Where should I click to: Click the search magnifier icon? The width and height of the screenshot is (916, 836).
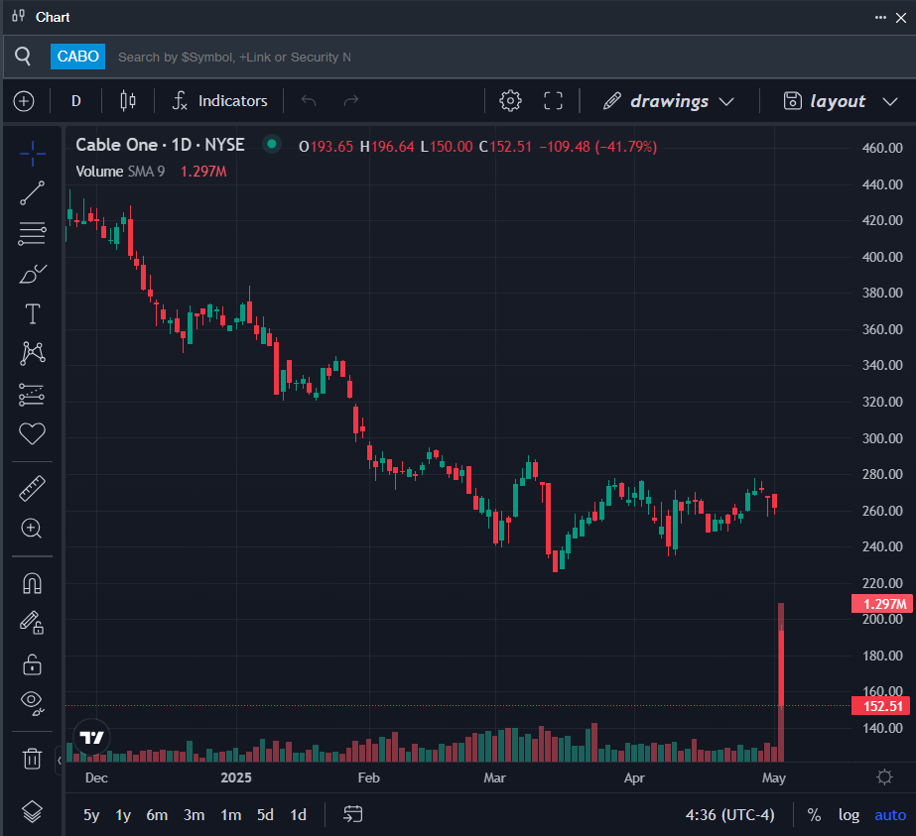23,57
